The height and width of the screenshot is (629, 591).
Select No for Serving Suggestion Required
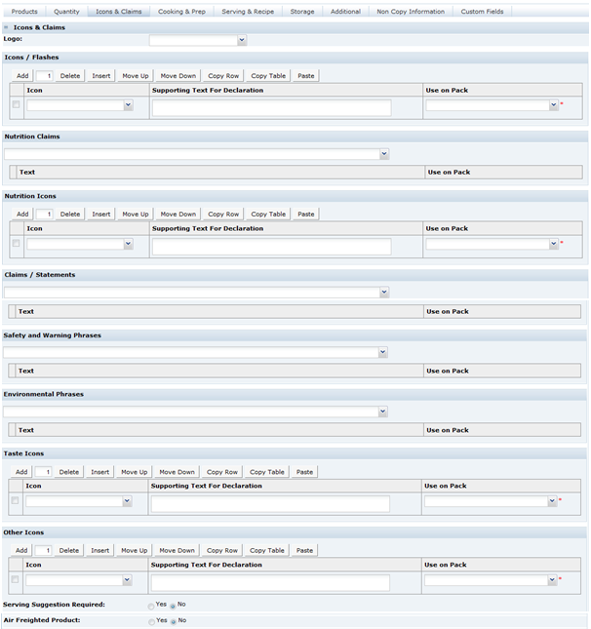(x=173, y=607)
